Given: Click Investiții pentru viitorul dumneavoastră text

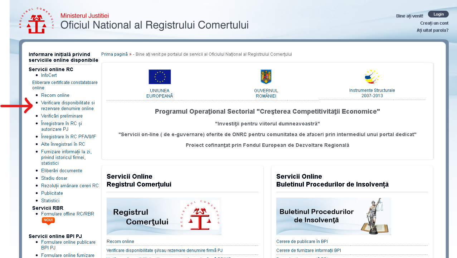Looking at the screenshot, I should tap(267, 124).
